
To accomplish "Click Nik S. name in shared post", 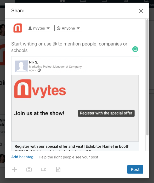I will click(33, 62).
